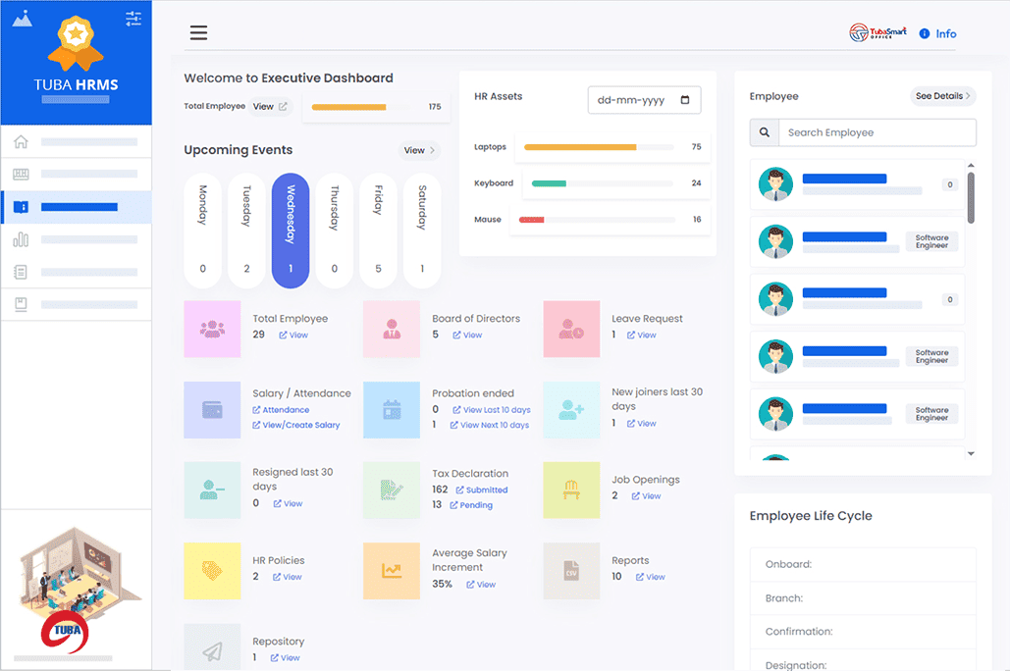1010x671 pixels.
Task: Click the Probation ended calendar icon
Action: pos(392,409)
